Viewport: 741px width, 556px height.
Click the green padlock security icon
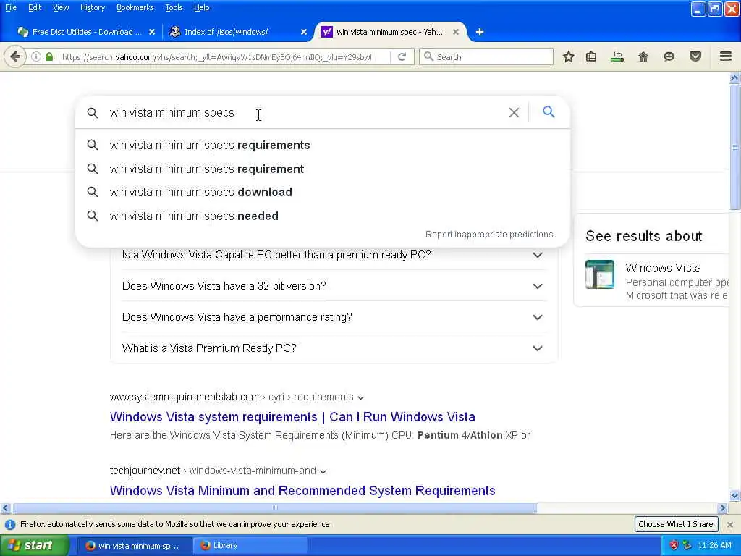49,56
